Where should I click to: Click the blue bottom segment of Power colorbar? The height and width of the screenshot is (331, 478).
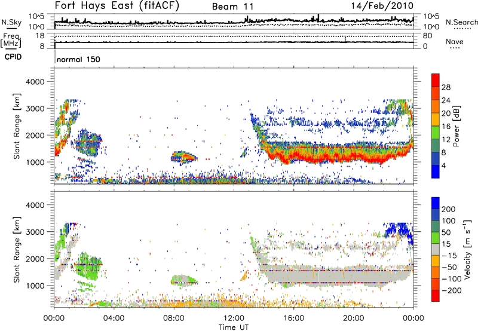[436, 172]
